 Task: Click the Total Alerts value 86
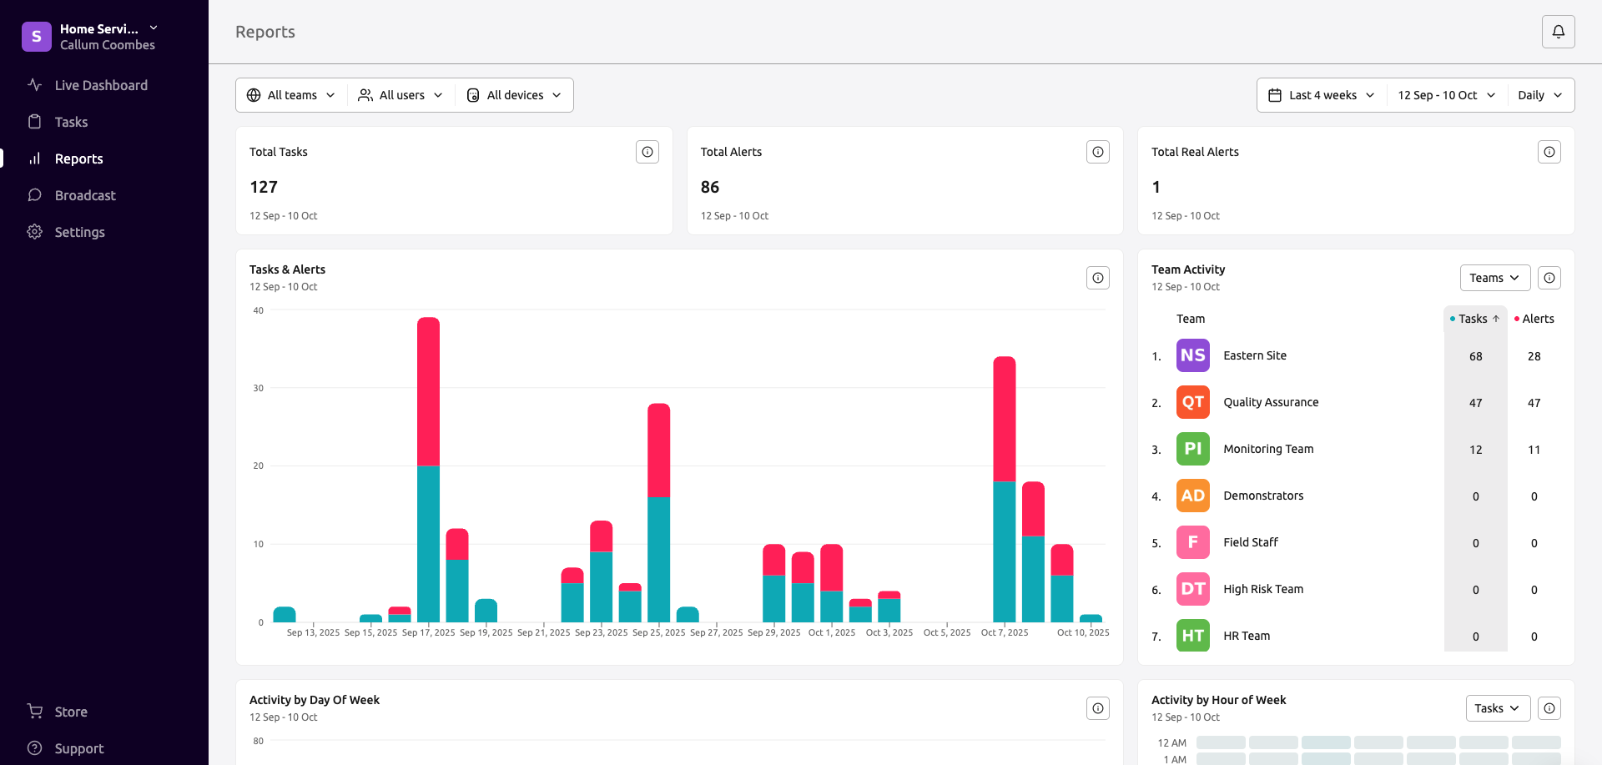(710, 187)
